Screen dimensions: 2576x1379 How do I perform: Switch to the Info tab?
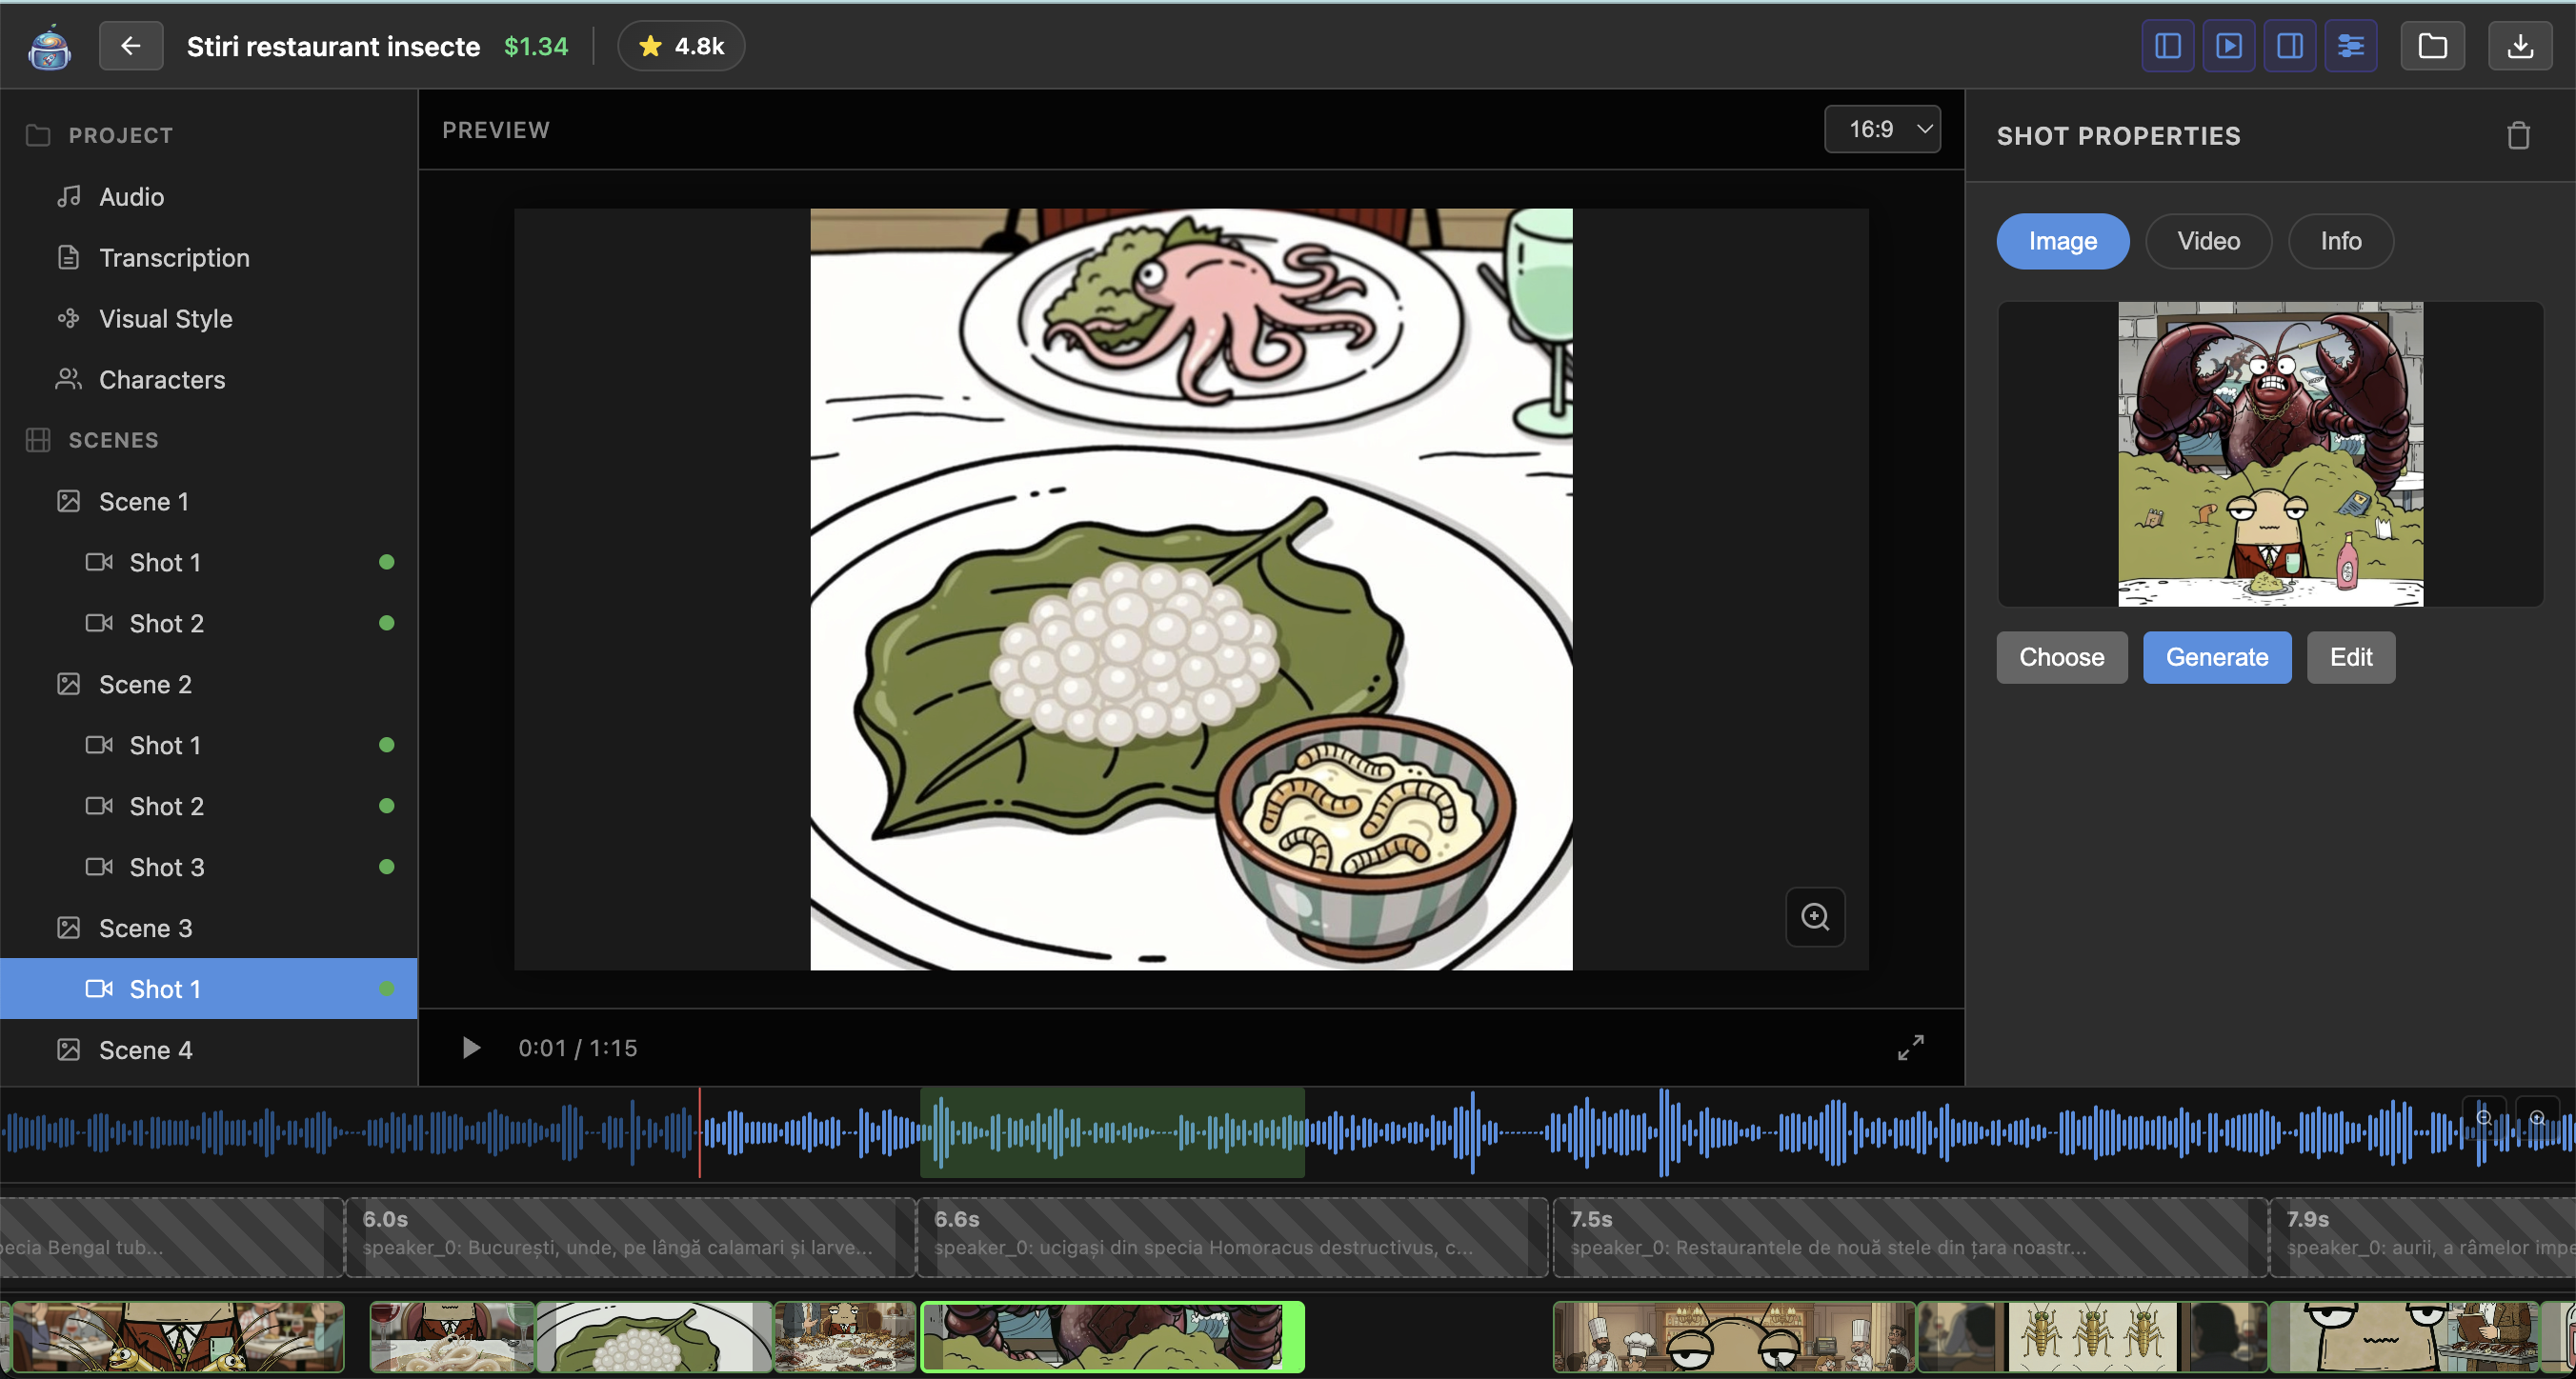[x=2340, y=241]
